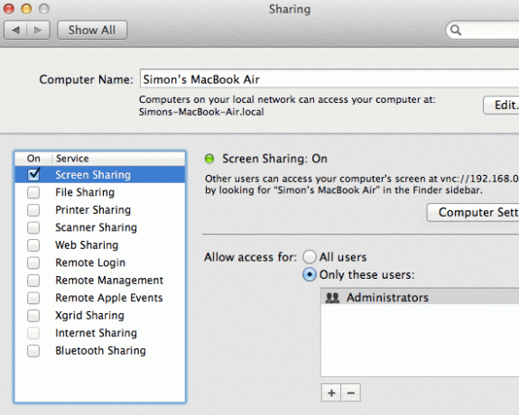This screenshot has width=519, height=415.
Task: Open Show All preferences
Action: click(92, 30)
